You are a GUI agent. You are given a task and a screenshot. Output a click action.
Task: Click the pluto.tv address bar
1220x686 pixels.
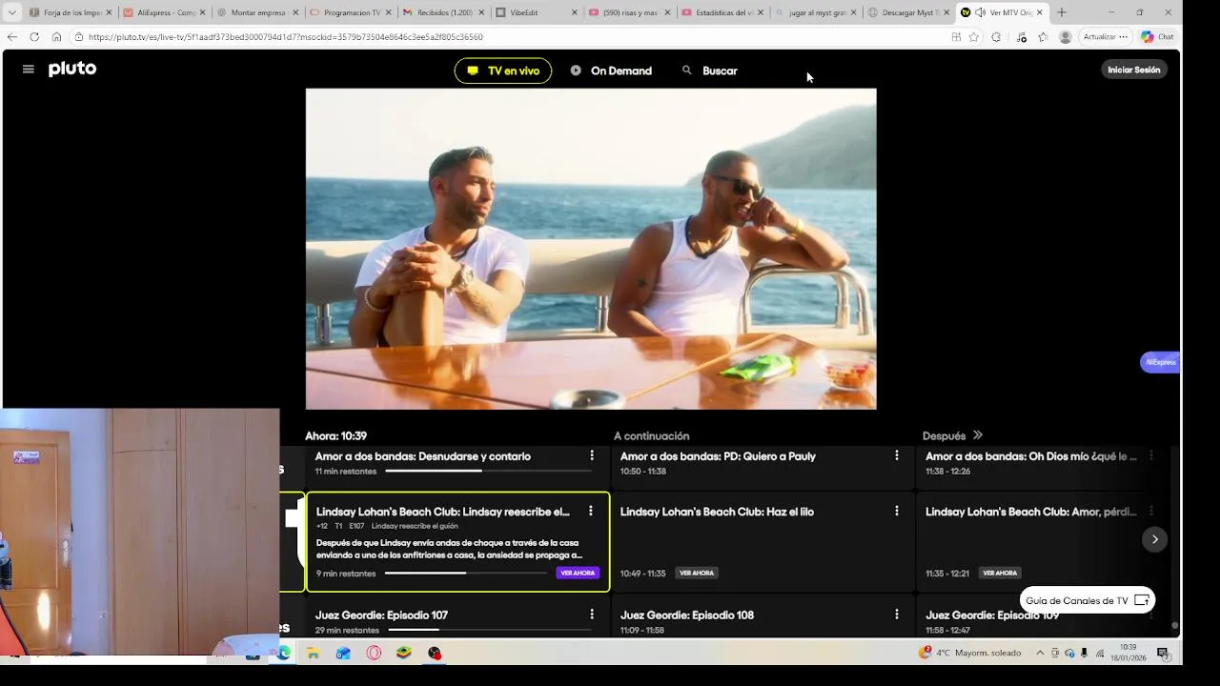pyautogui.click(x=505, y=37)
